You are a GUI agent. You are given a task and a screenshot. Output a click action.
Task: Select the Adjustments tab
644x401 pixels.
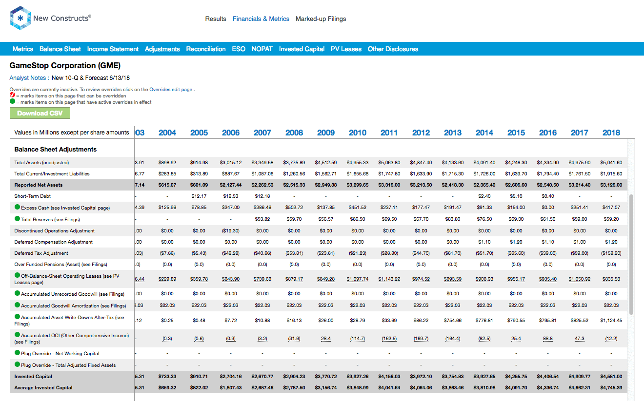162,49
